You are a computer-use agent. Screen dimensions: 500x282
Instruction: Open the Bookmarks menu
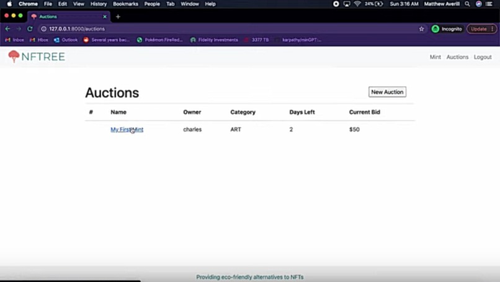click(125, 4)
